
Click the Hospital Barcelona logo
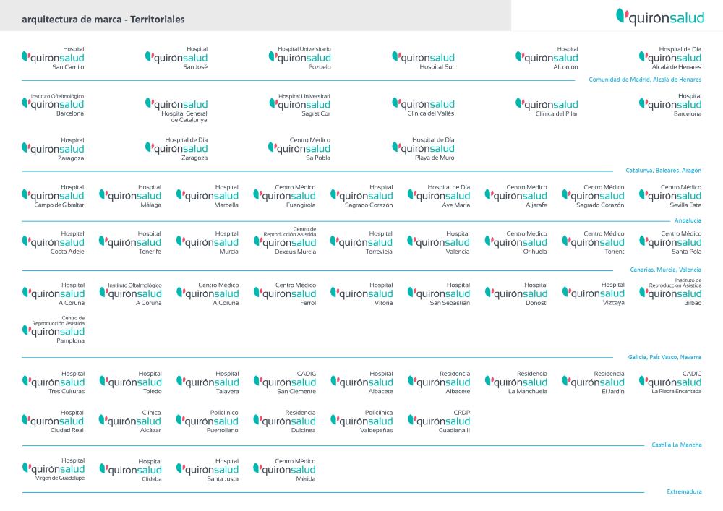(x=670, y=105)
